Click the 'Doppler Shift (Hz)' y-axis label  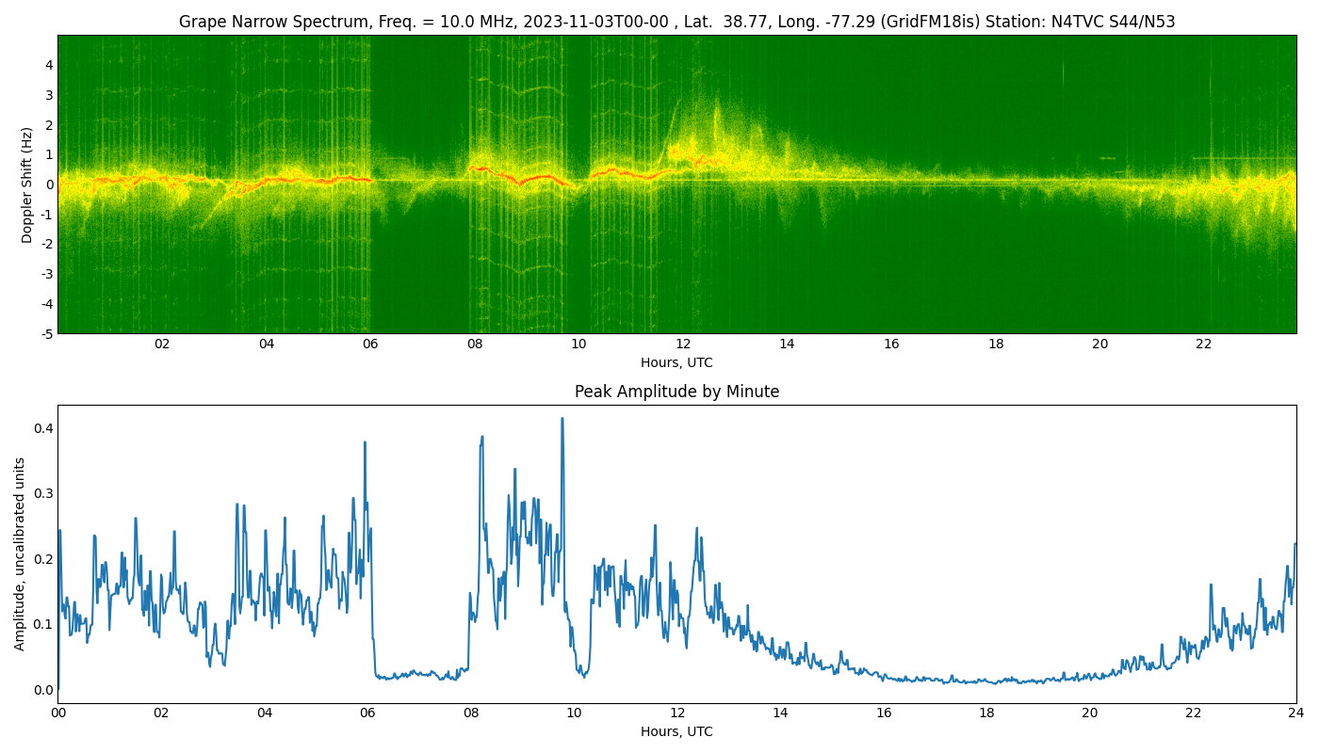pos(27,184)
